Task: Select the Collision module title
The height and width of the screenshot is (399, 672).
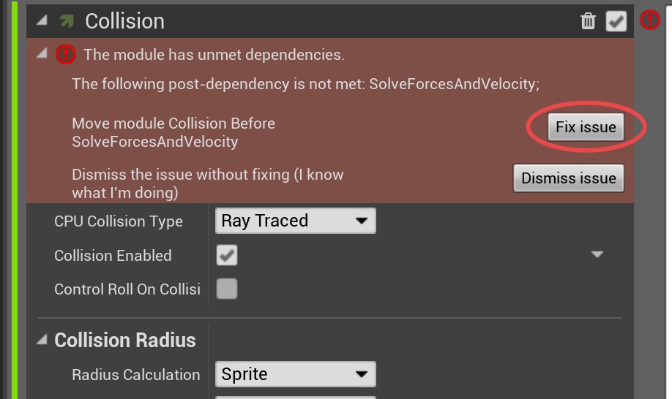Action: tap(124, 21)
